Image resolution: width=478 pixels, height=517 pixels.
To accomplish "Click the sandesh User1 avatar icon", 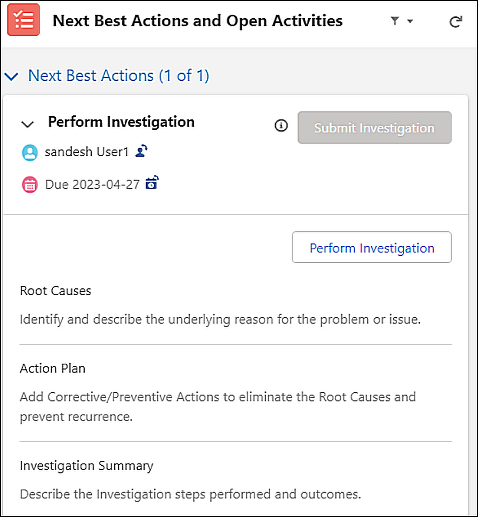I will (x=30, y=153).
